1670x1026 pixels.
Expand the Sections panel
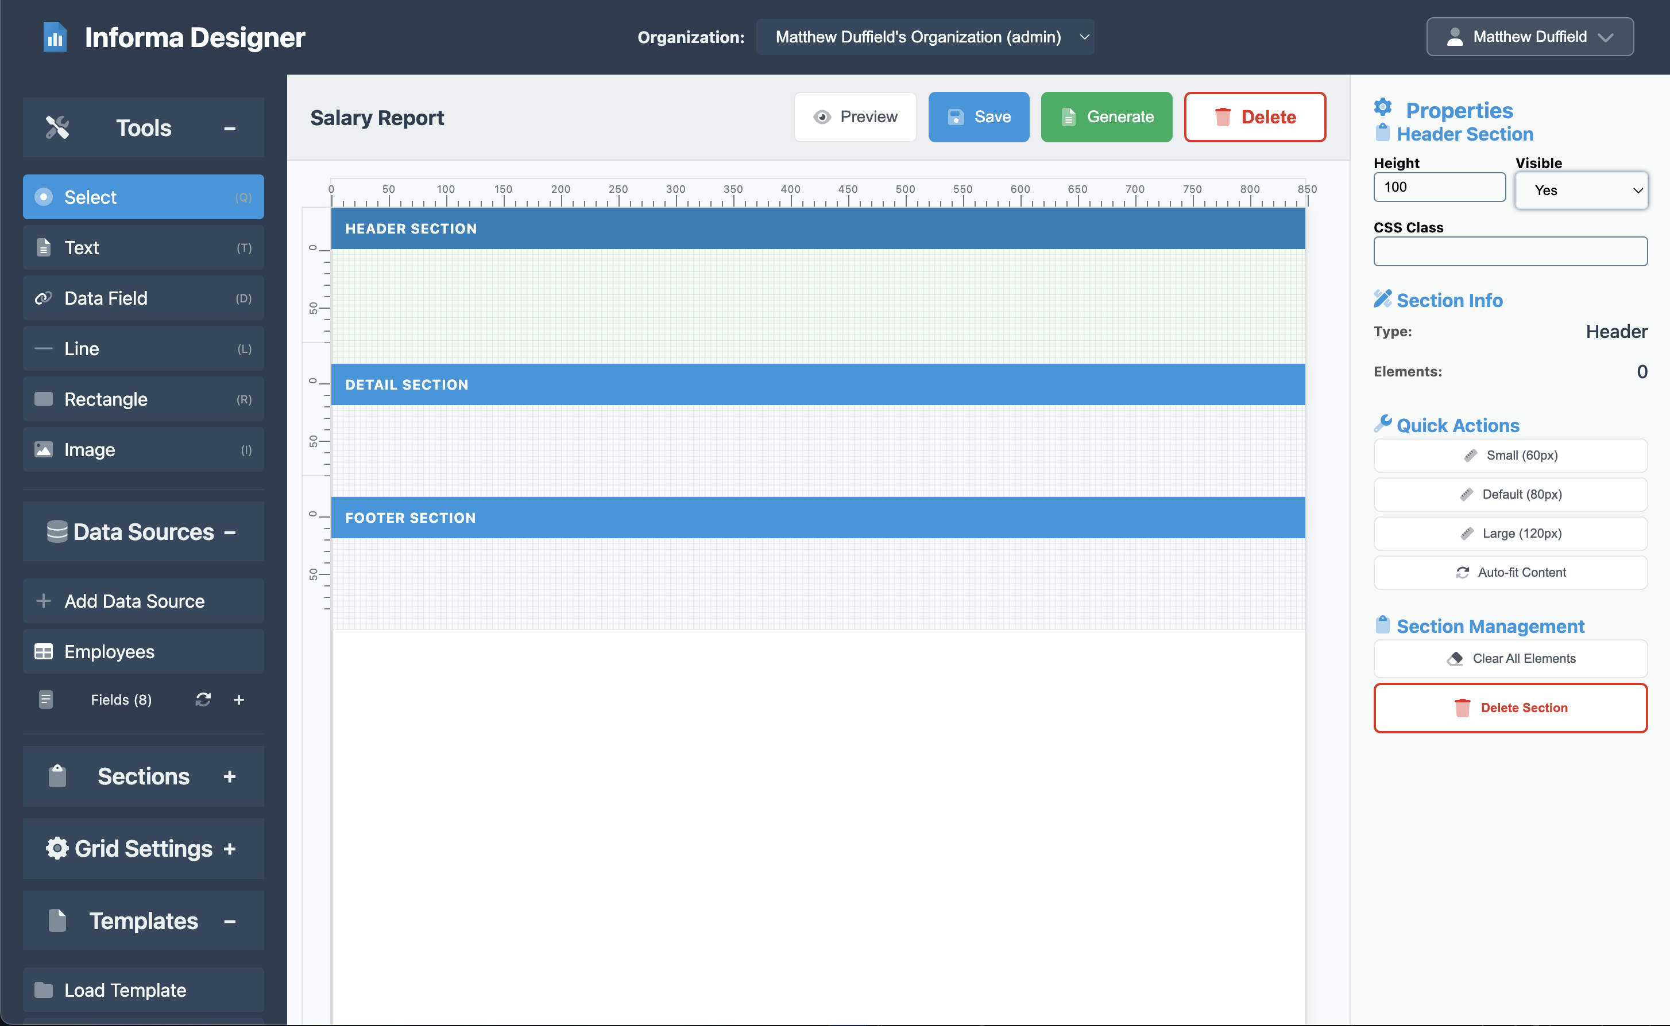coord(230,776)
